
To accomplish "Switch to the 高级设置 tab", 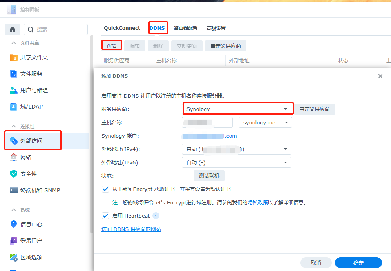I will 216,28.
